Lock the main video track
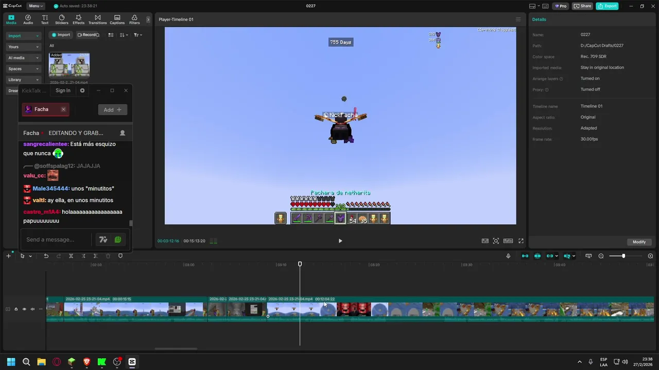Screen dimensions: 659x370 coord(16,309)
